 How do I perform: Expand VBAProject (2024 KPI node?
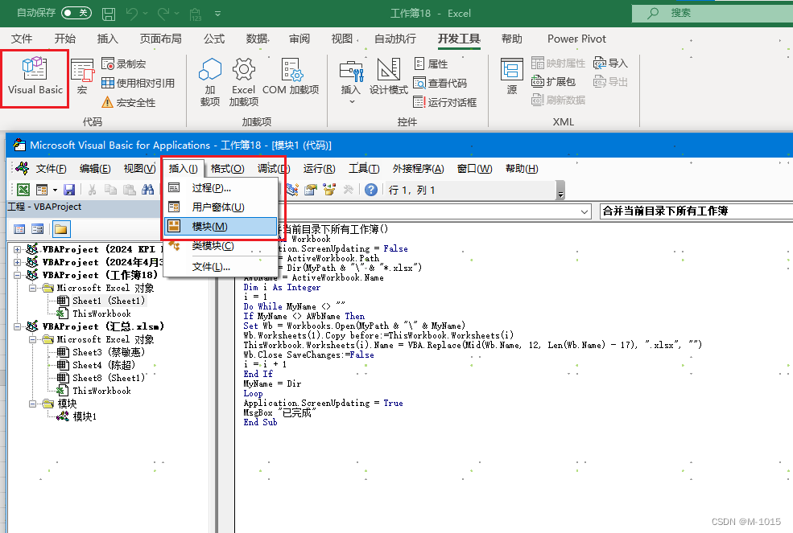point(17,249)
